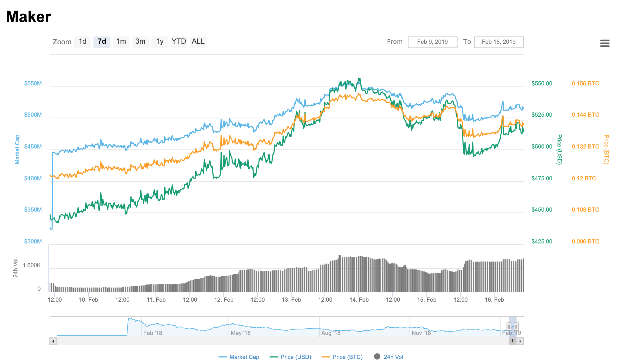Click the $550M market cap axis label
This screenshot has width=619, height=363.
coord(33,83)
